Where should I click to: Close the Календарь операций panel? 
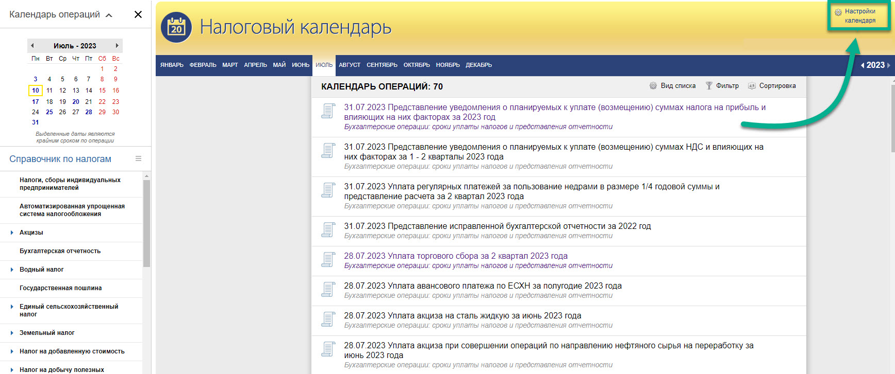[138, 14]
